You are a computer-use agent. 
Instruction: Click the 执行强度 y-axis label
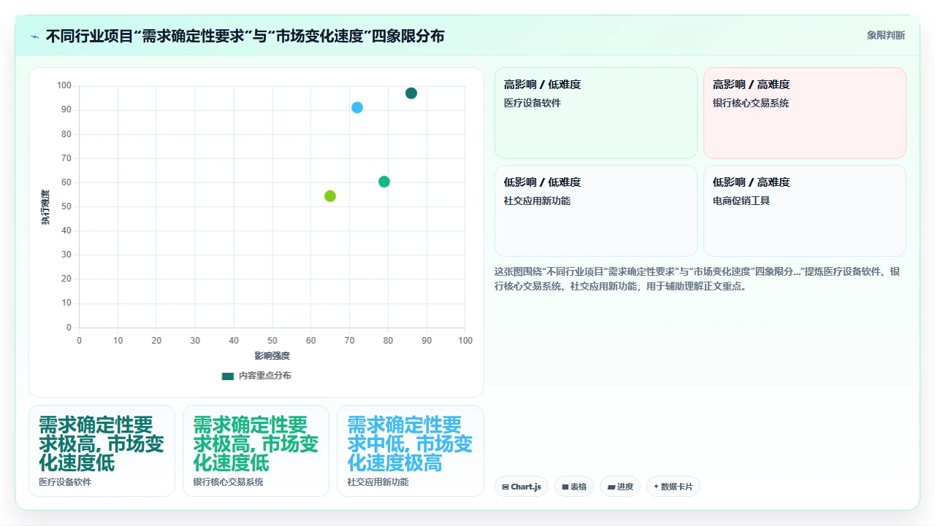click(x=45, y=207)
